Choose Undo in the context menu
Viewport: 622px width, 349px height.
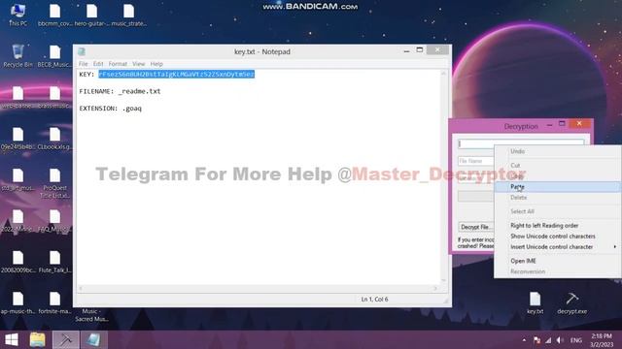pyautogui.click(x=557, y=151)
